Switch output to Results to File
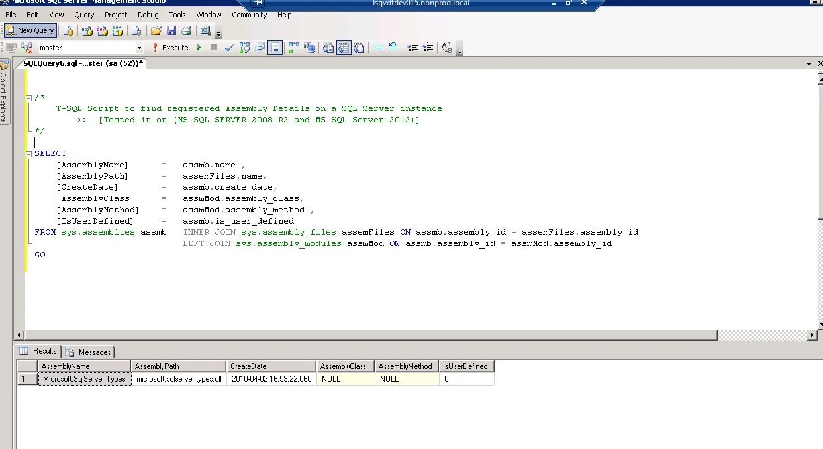 point(359,48)
